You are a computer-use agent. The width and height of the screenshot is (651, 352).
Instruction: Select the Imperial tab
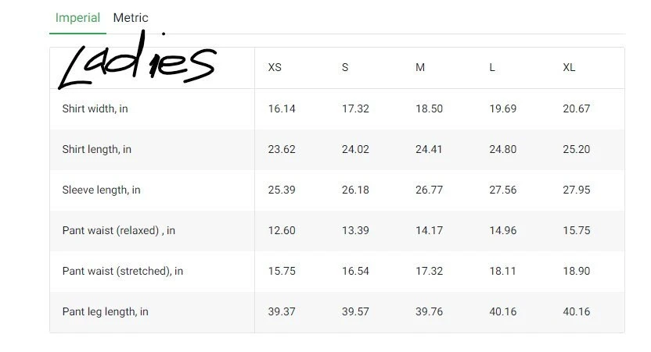77,18
